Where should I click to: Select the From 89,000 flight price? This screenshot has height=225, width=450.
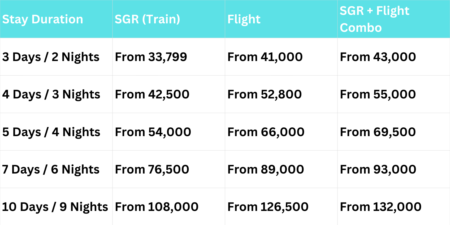coord(266,170)
